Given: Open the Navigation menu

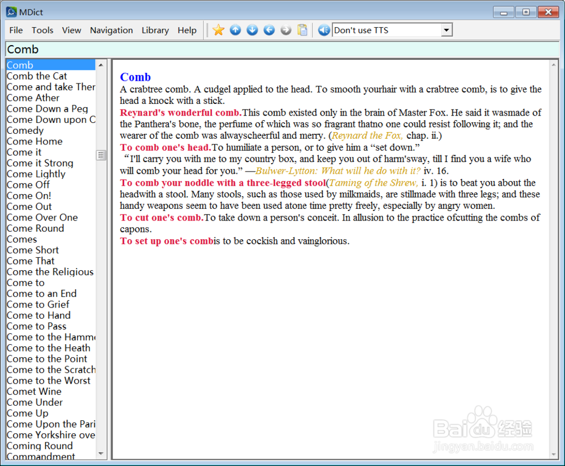Looking at the screenshot, I should 111,30.
